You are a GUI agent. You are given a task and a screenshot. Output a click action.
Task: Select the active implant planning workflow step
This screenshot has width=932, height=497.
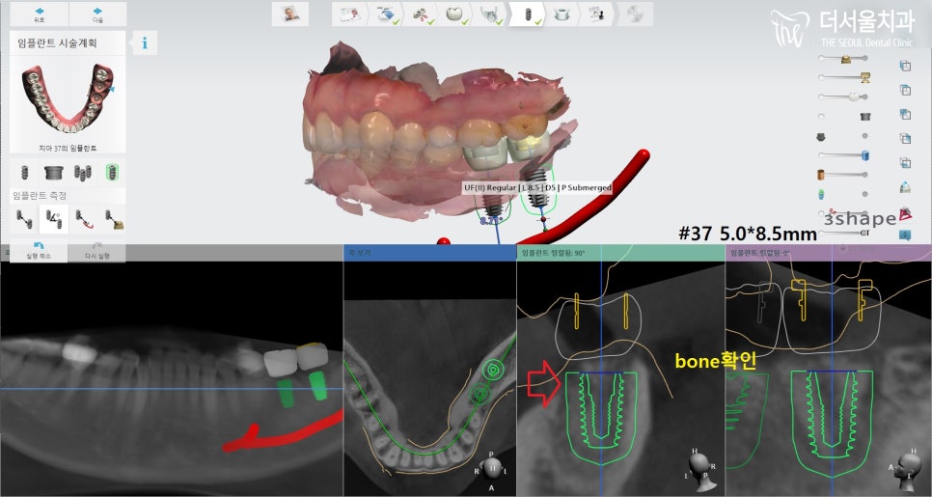pyautogui.click(x=527, y=14)
